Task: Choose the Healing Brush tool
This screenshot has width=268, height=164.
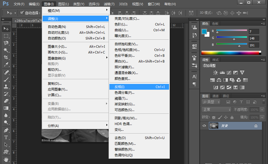Action: click(x=7, y=73)
